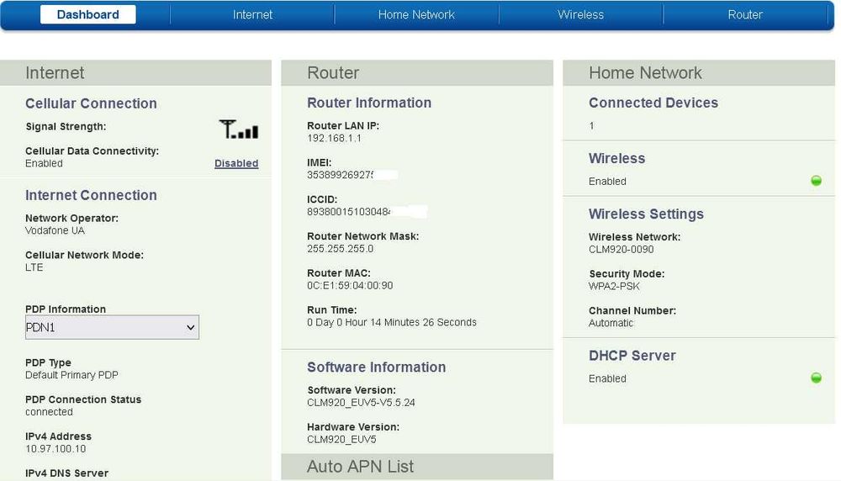Click the Router Information heading
This screenshot has width=841, height=481.
[369, 103]
